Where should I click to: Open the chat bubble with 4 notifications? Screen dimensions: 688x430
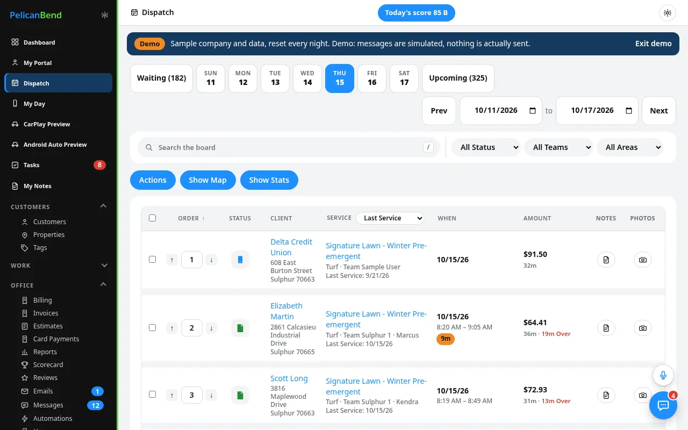click(663, 405)
